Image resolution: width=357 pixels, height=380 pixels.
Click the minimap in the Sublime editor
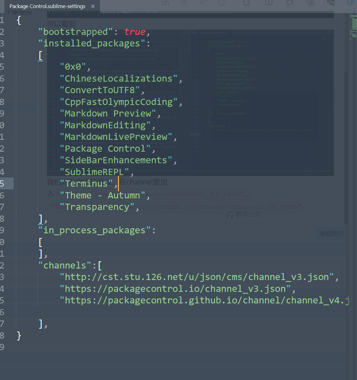pos(354,26)
